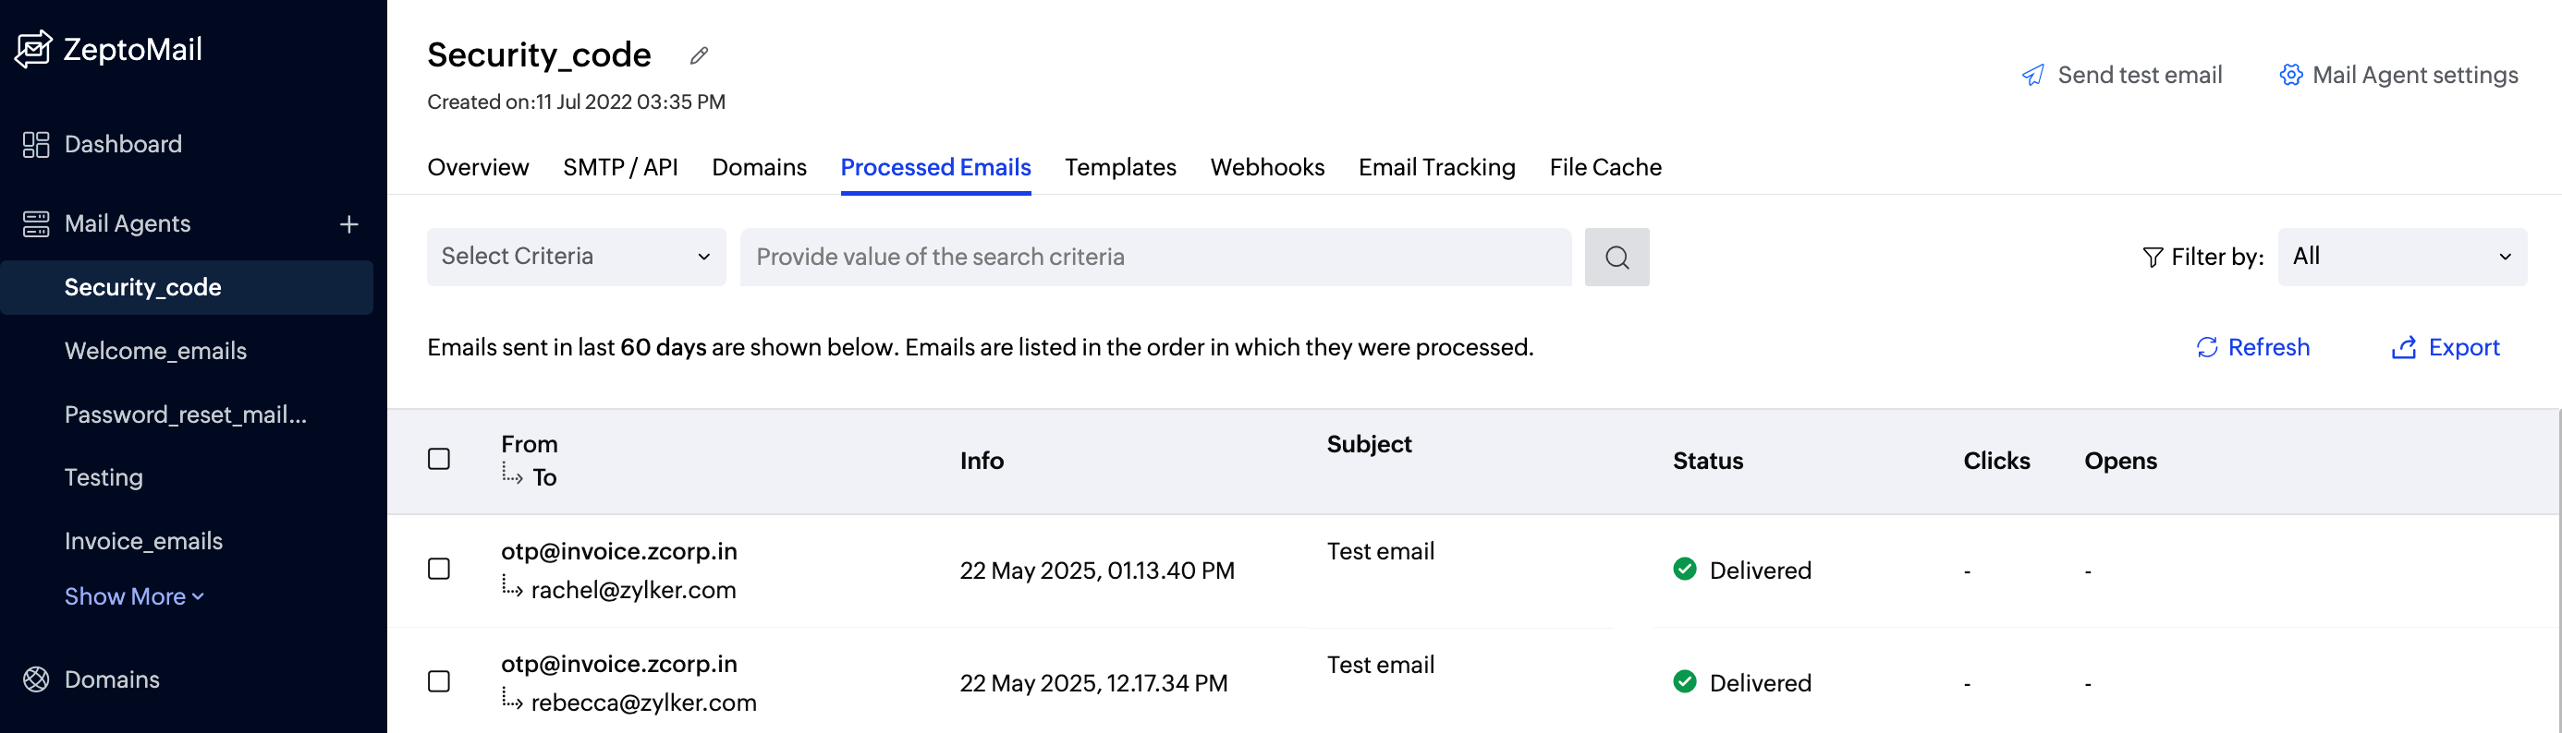This screenshot has width=2562, height=733.
Task: Click the ZeptoMail logo icon
Action: 34,49
